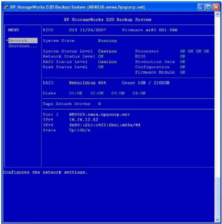Select the Shutdown... menu entry
The width and height of the screenshot is (222, 224).
click(x=23, y=46)
